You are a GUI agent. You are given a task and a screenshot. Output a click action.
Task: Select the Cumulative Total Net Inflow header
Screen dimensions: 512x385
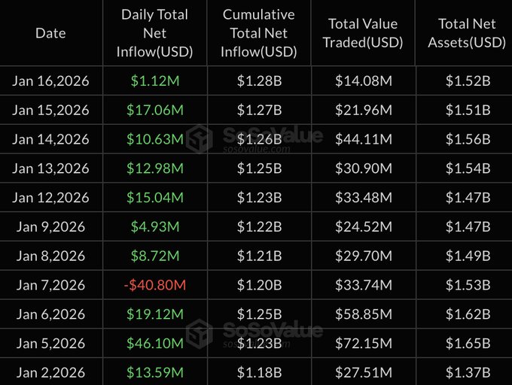[259, 33]
